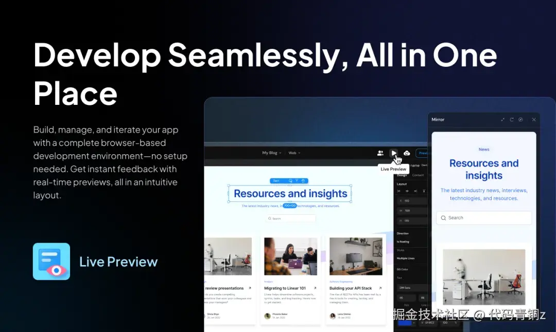Screen dimensions: 556x332
Task: Open arrow link on review presentations card
Action: pyautogui.click(x=250, y=288)
